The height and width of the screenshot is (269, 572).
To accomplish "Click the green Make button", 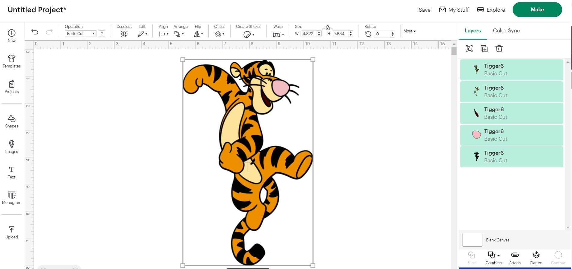I will tap(537, 10).
